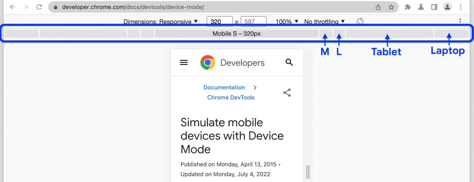Expand the No throttling dropdown
The image size is (474, 182).
324,22
